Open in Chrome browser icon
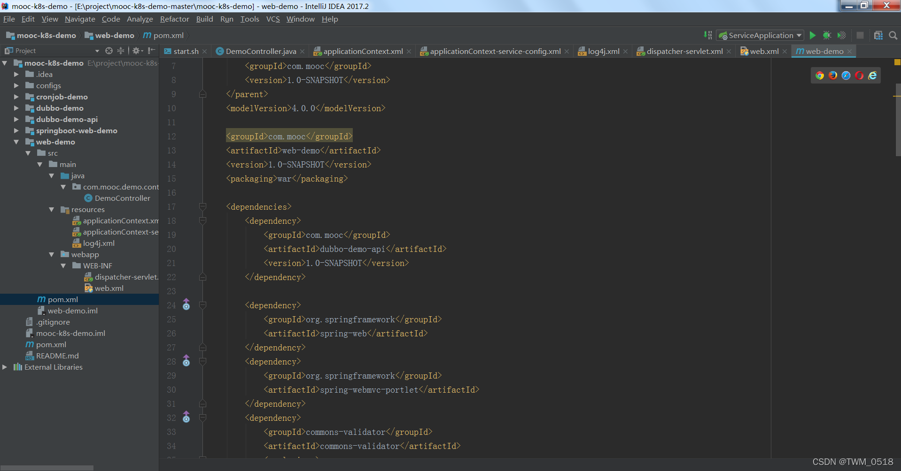Viewport: 901px width, 471px height. pos(820,76)
